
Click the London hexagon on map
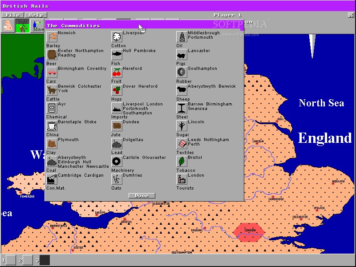(x=249, y=232)
